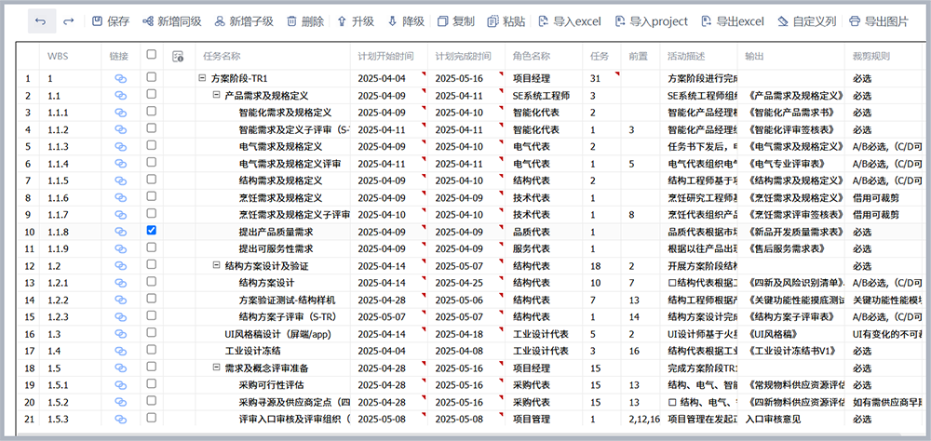931x441 pixels.
Task: Open the link icon for WBS 1.1.4
Action: click(x=120, y=163)
